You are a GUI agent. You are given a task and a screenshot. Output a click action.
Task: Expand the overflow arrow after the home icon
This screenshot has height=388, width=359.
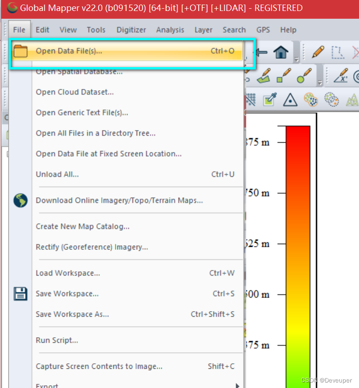(297, 59)
